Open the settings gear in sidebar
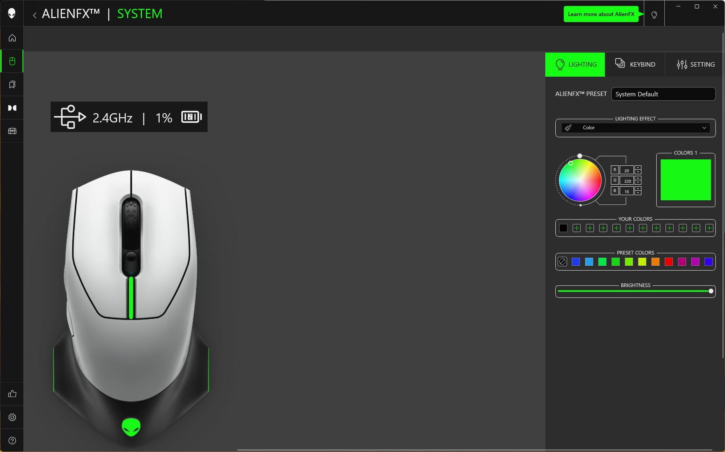Screen dimensions: 725x452 click(12, 417)
